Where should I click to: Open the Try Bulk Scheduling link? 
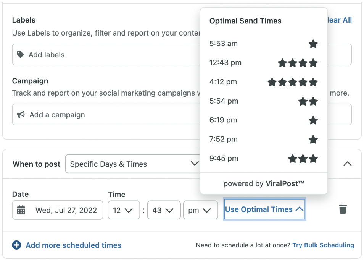[323, 245]
